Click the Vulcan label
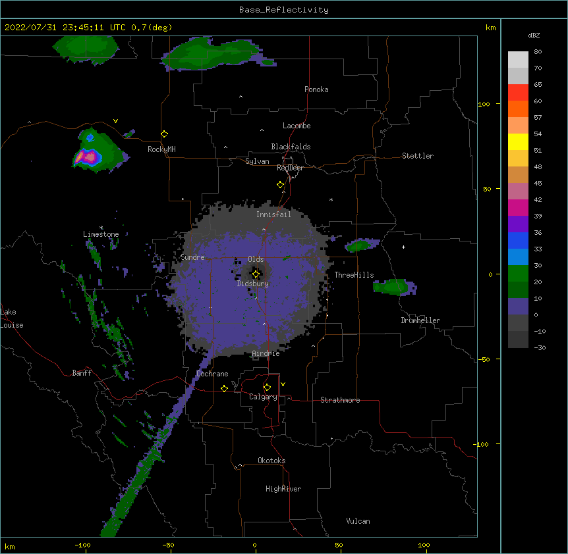The width and height of the screenshot is (568, 554). 358,521
